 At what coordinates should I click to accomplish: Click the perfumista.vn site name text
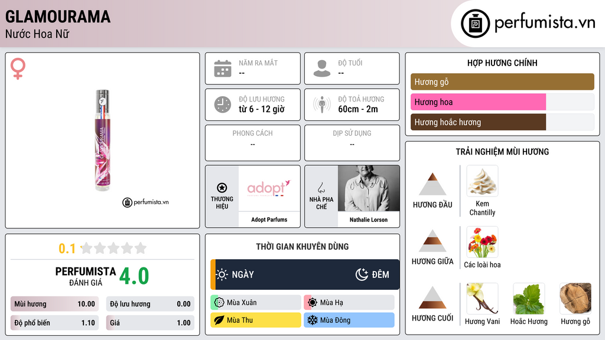click(545, 23)
